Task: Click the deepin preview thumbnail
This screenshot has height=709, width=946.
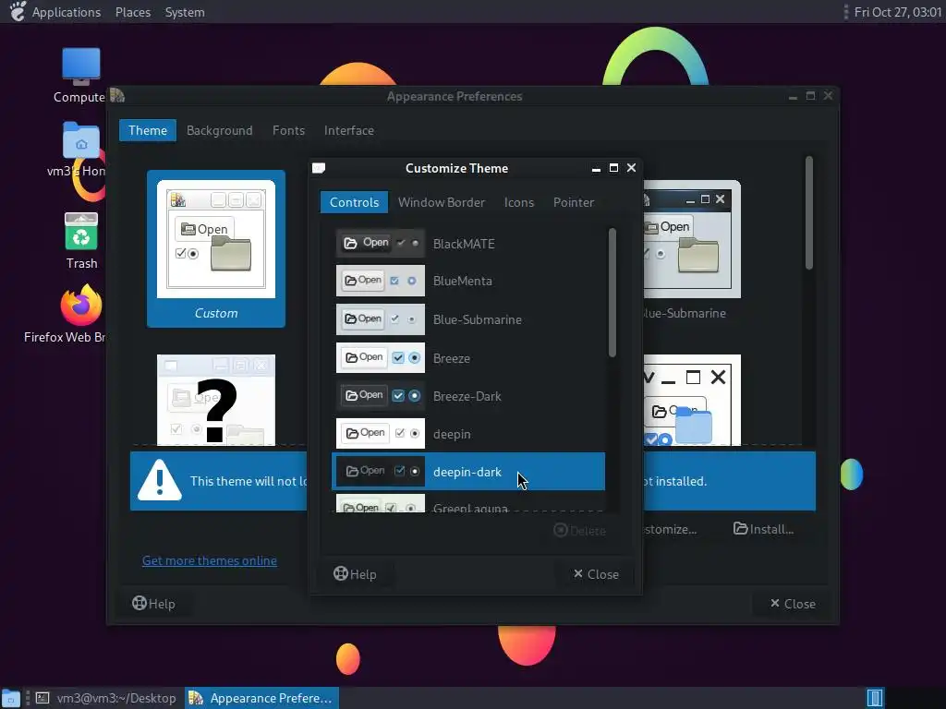Action: point(380,434)
